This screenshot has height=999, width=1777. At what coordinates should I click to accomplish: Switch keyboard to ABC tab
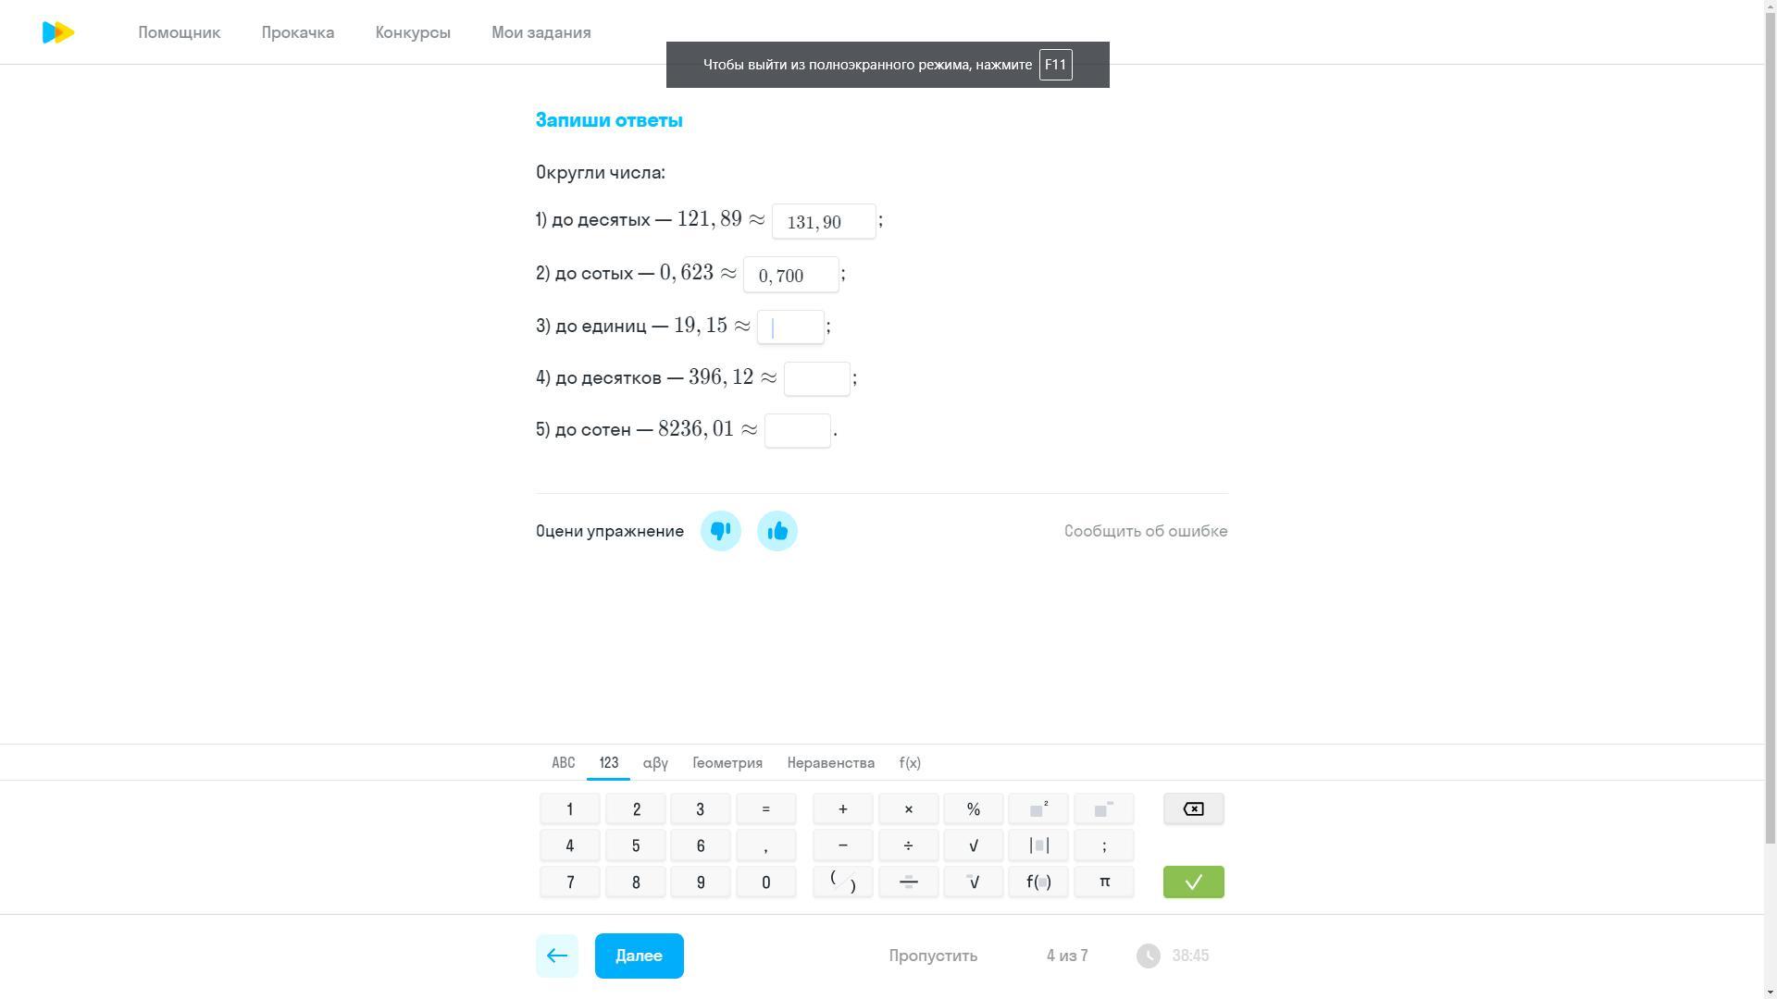click(563, 763)
